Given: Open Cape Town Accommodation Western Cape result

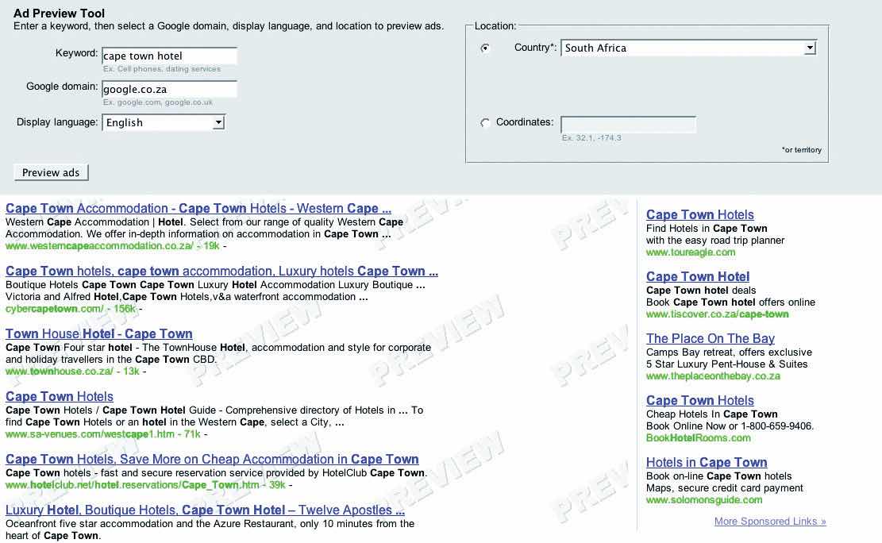Looking at the screenshot, I should click(198, 209).
